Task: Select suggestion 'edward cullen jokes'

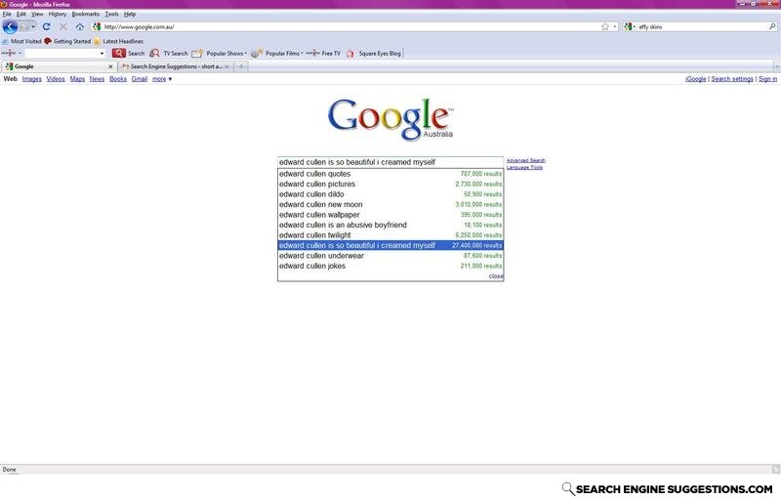Action: coord(390,266)
